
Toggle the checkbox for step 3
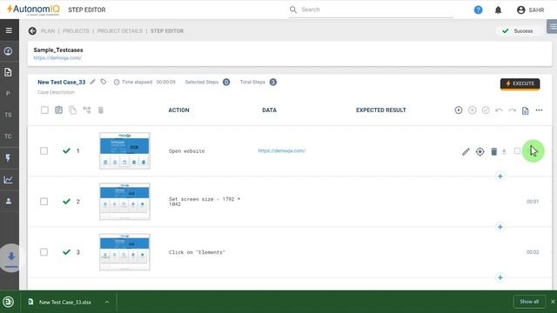click(x=44, y=252)
